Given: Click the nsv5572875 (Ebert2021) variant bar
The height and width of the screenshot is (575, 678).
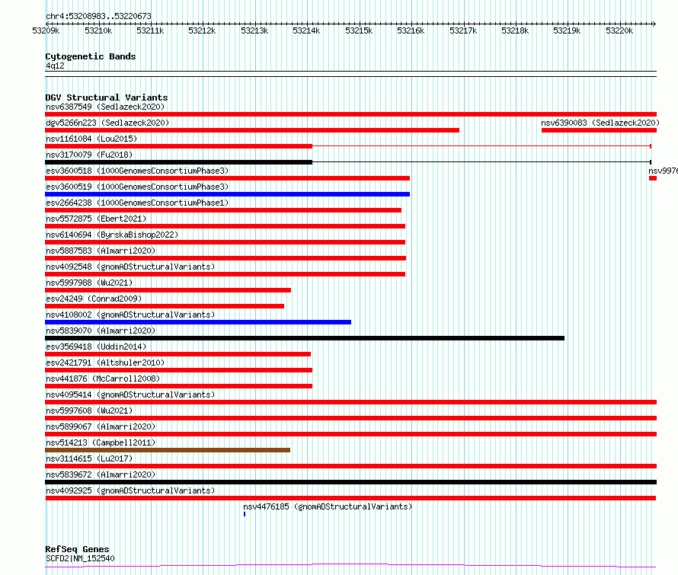Looking at the screenshot, I should tap(225, 226).
